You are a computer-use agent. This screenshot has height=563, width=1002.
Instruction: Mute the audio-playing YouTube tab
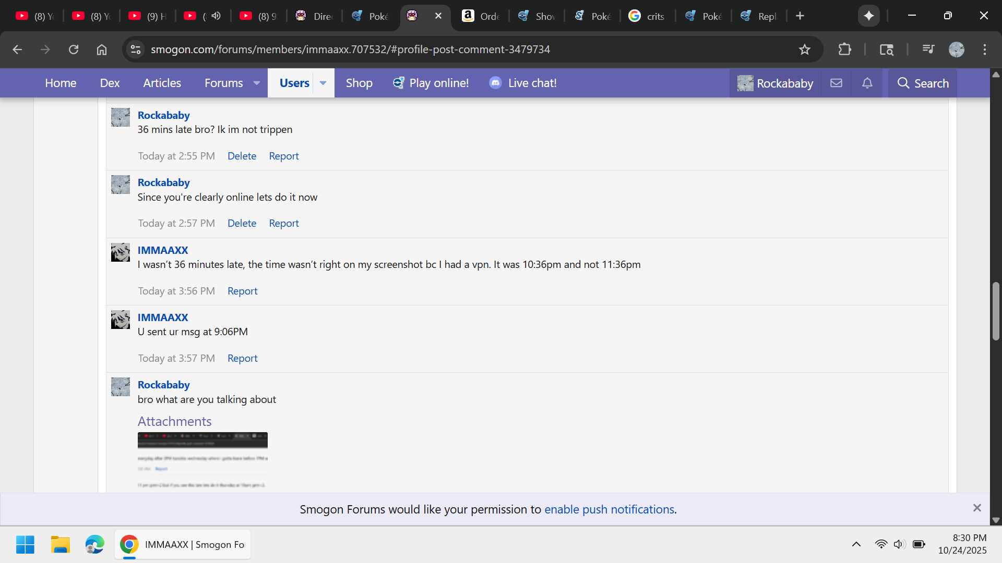pyautogui.click(x=216, y=16)
